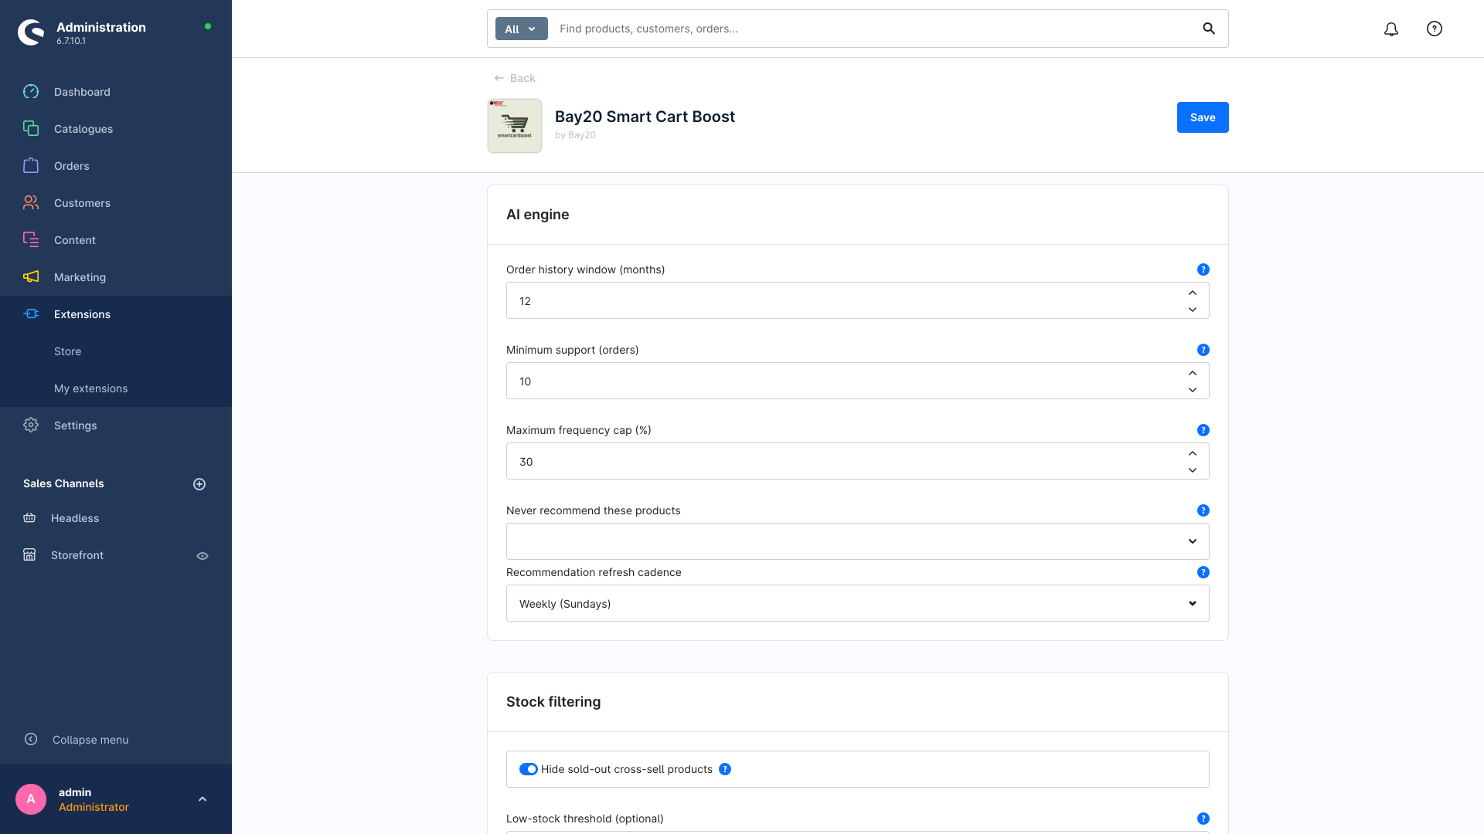The width and height of the screenshot is (1484, 834).
Task: Open the notifications bell icon
Action: [x=1391, y=29]
